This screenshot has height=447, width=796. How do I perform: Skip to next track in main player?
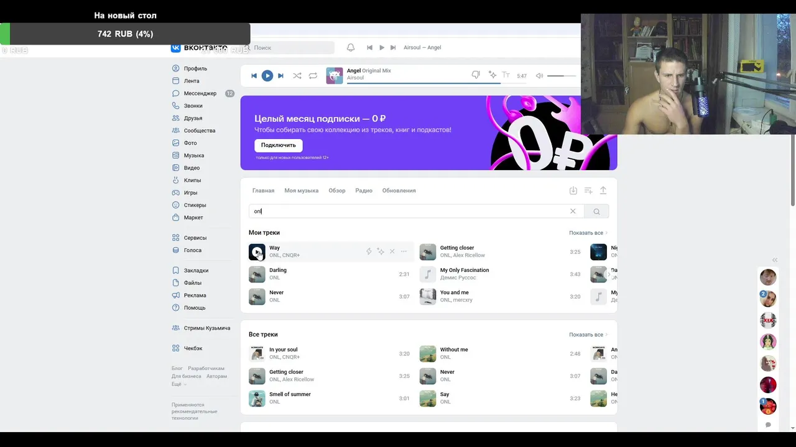tap(280, 76)
